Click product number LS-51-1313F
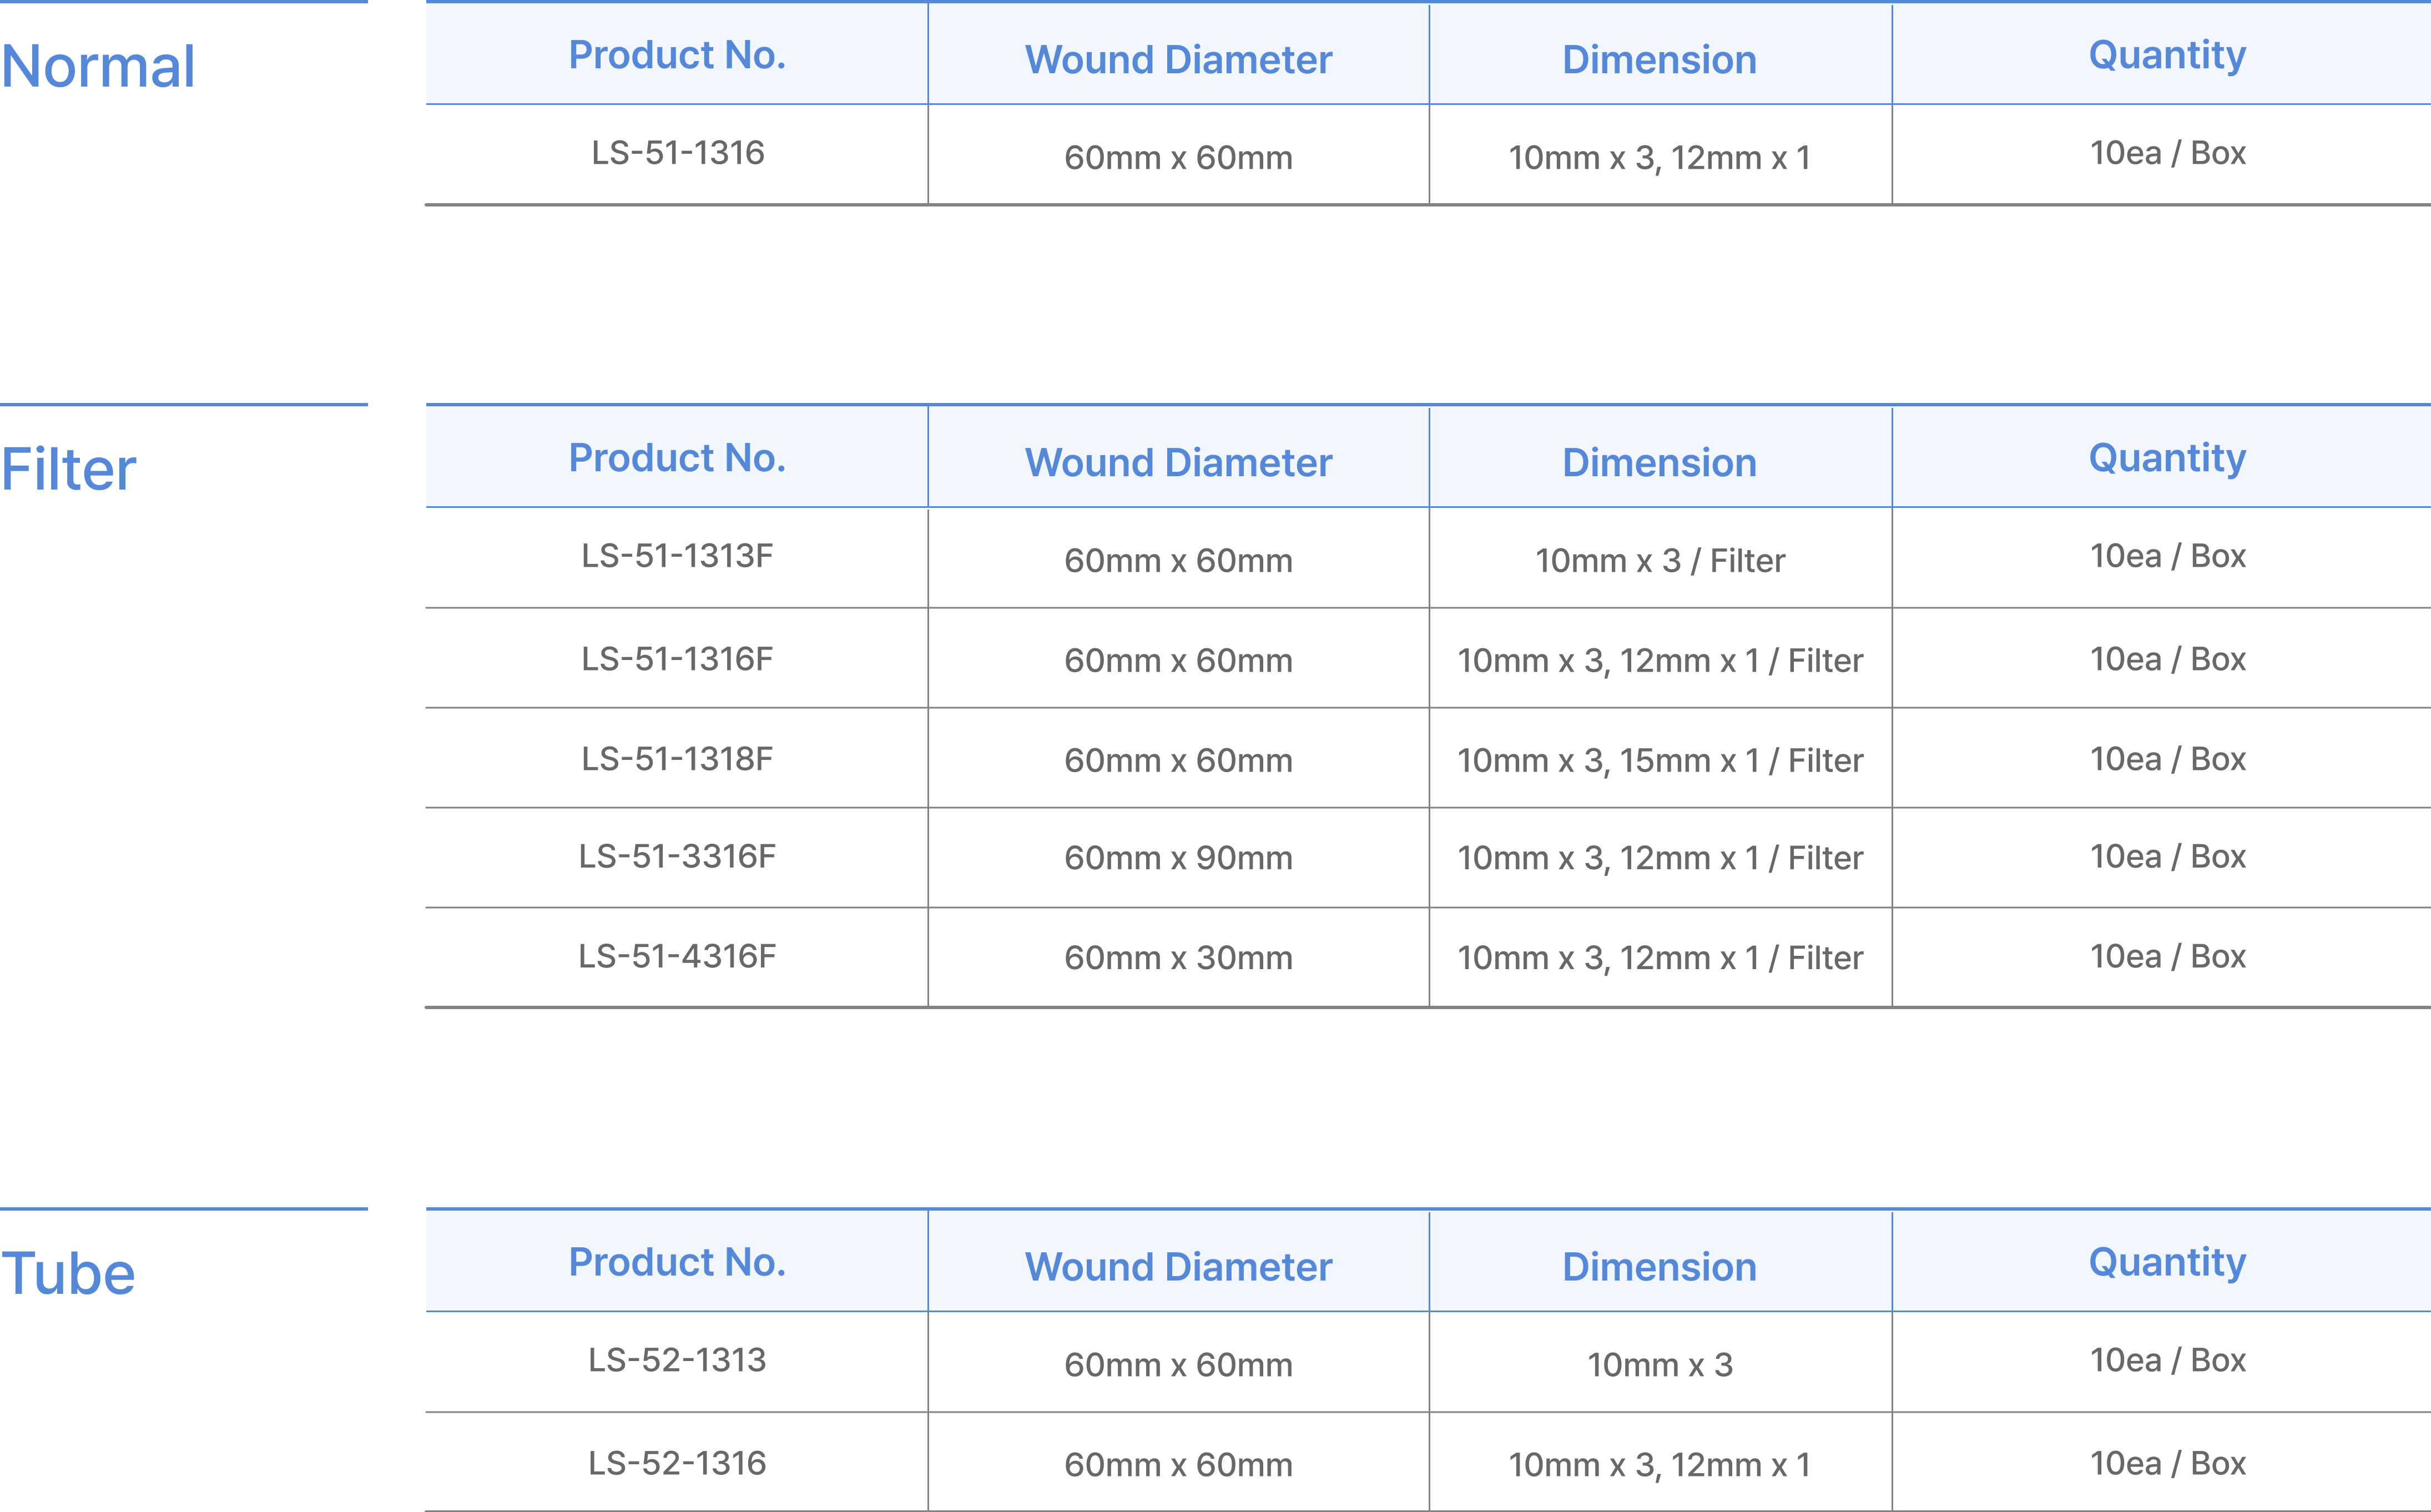This screenshot has width=2431, height=1512. click(x=677, y=556)
